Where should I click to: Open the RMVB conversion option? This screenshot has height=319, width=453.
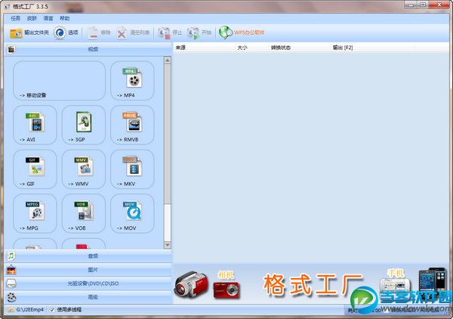(x=132, y=124)
